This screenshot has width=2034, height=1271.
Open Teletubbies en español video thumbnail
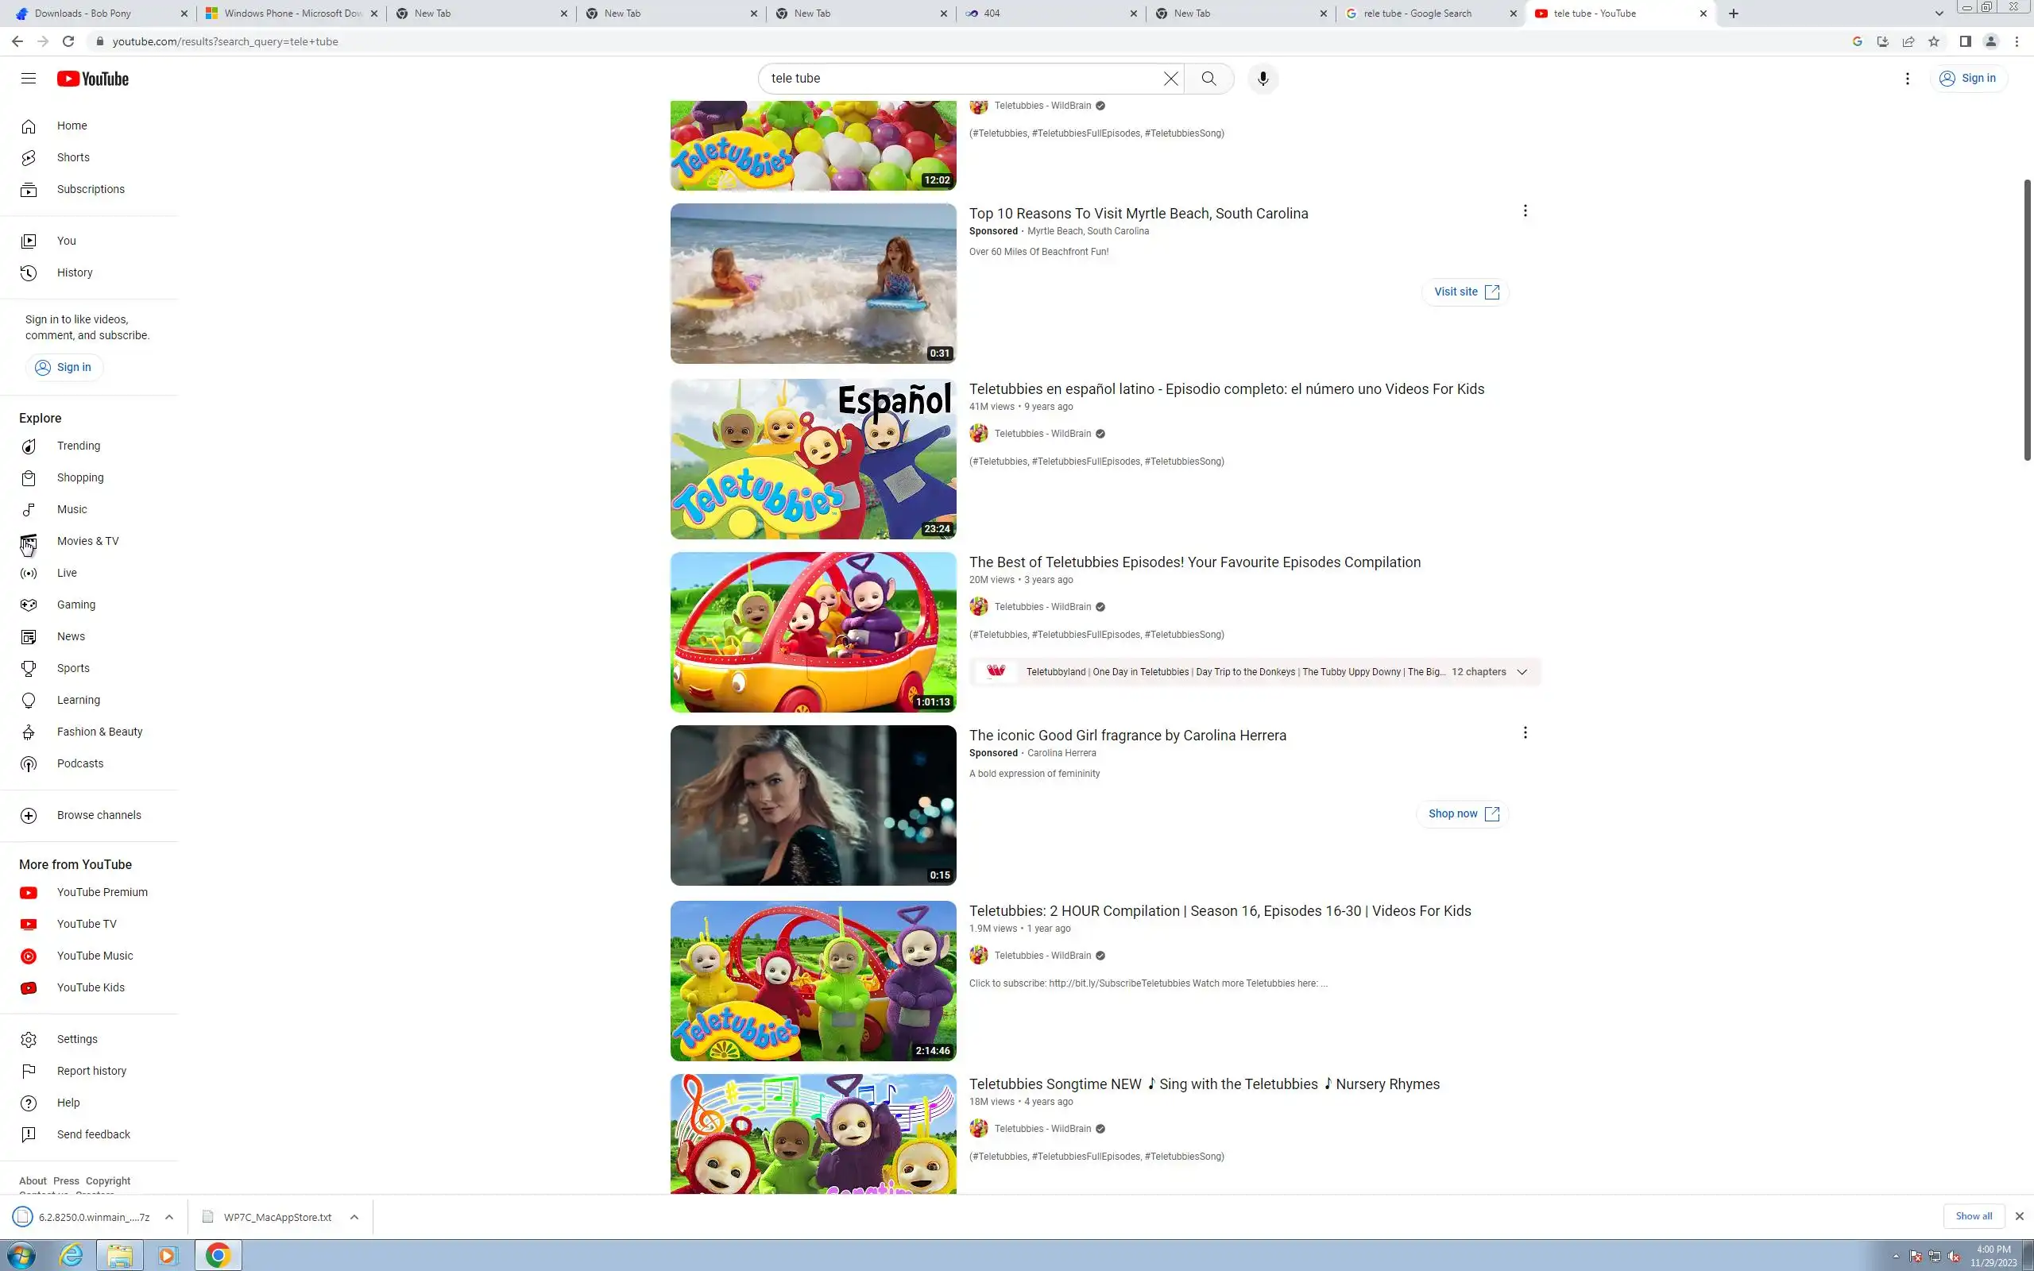tap(813, 459)
